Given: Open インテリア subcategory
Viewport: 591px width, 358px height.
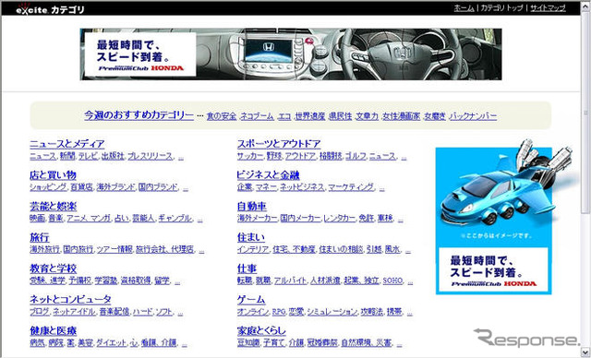Looking at the screenshot, I should (253, 249).
